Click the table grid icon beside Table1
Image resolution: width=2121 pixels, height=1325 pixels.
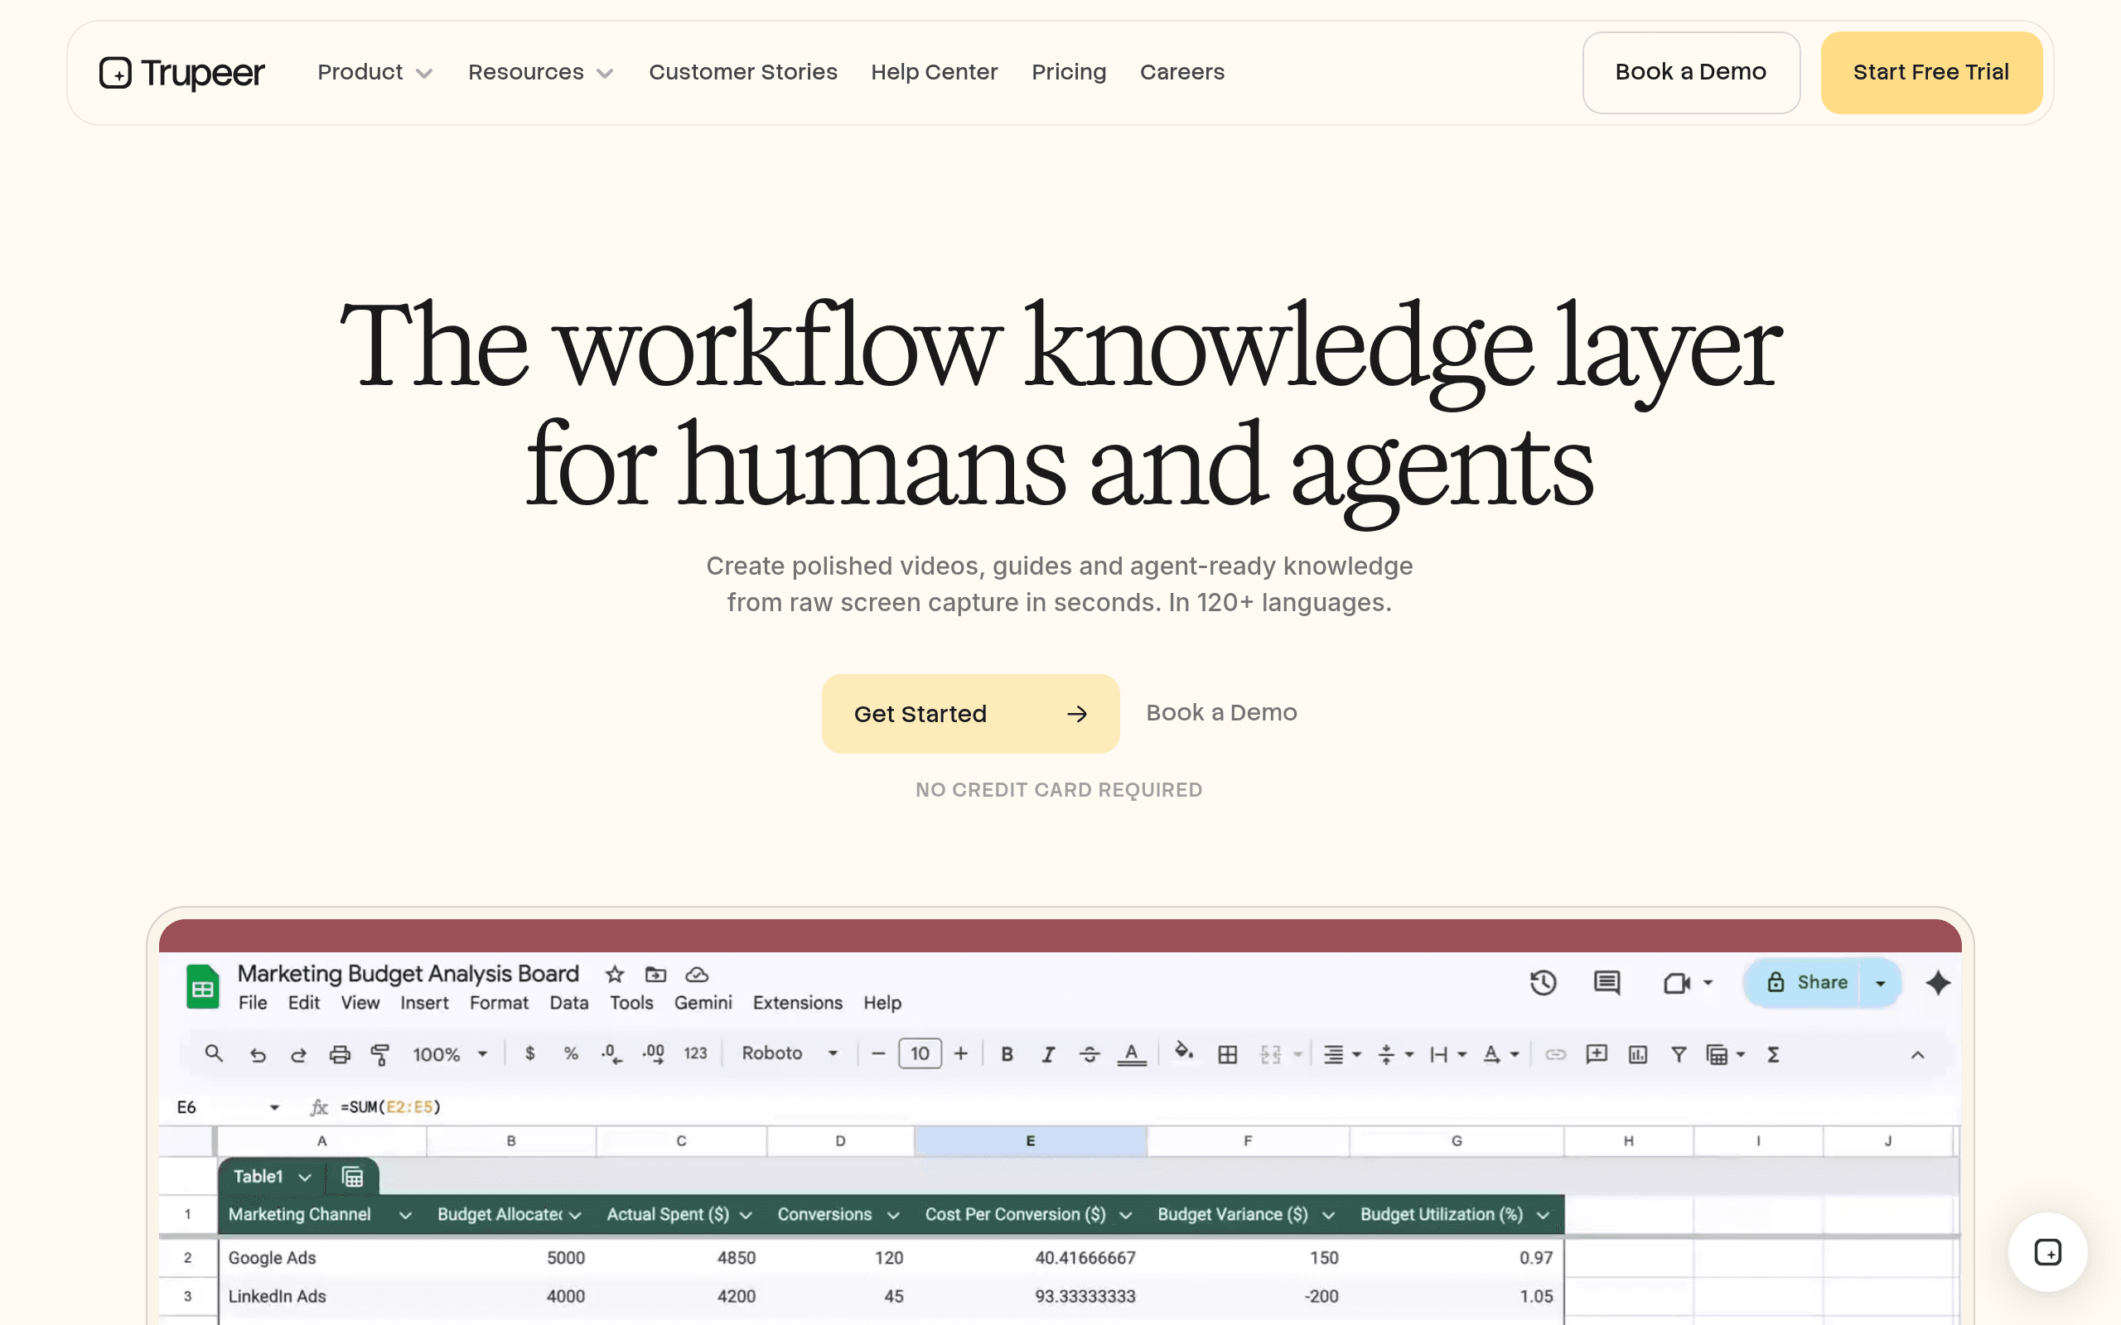click(x=352, y=1177)
